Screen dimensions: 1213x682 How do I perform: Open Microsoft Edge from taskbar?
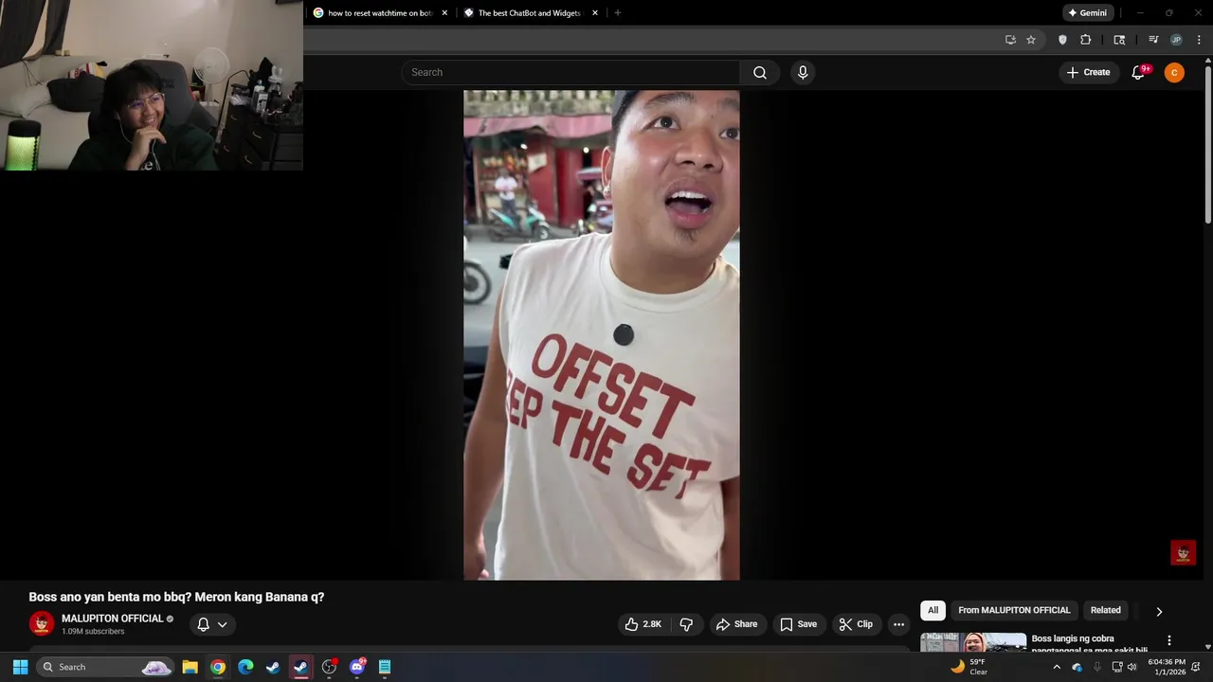[245, 667]
